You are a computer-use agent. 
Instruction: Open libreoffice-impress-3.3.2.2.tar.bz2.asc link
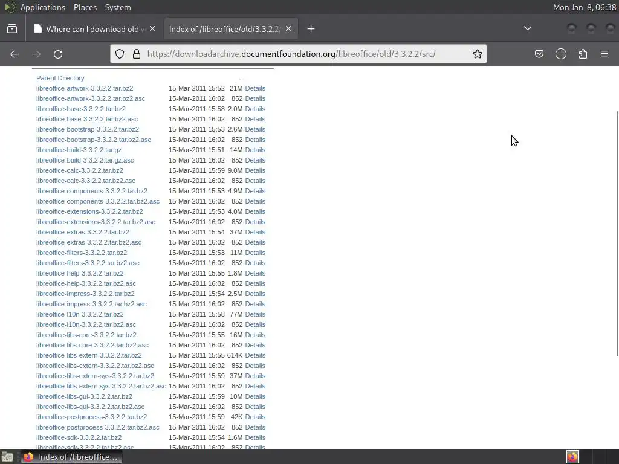(x=92, y=304)
